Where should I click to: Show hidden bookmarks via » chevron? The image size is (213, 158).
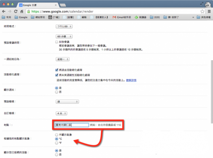[x=193, y=17]
